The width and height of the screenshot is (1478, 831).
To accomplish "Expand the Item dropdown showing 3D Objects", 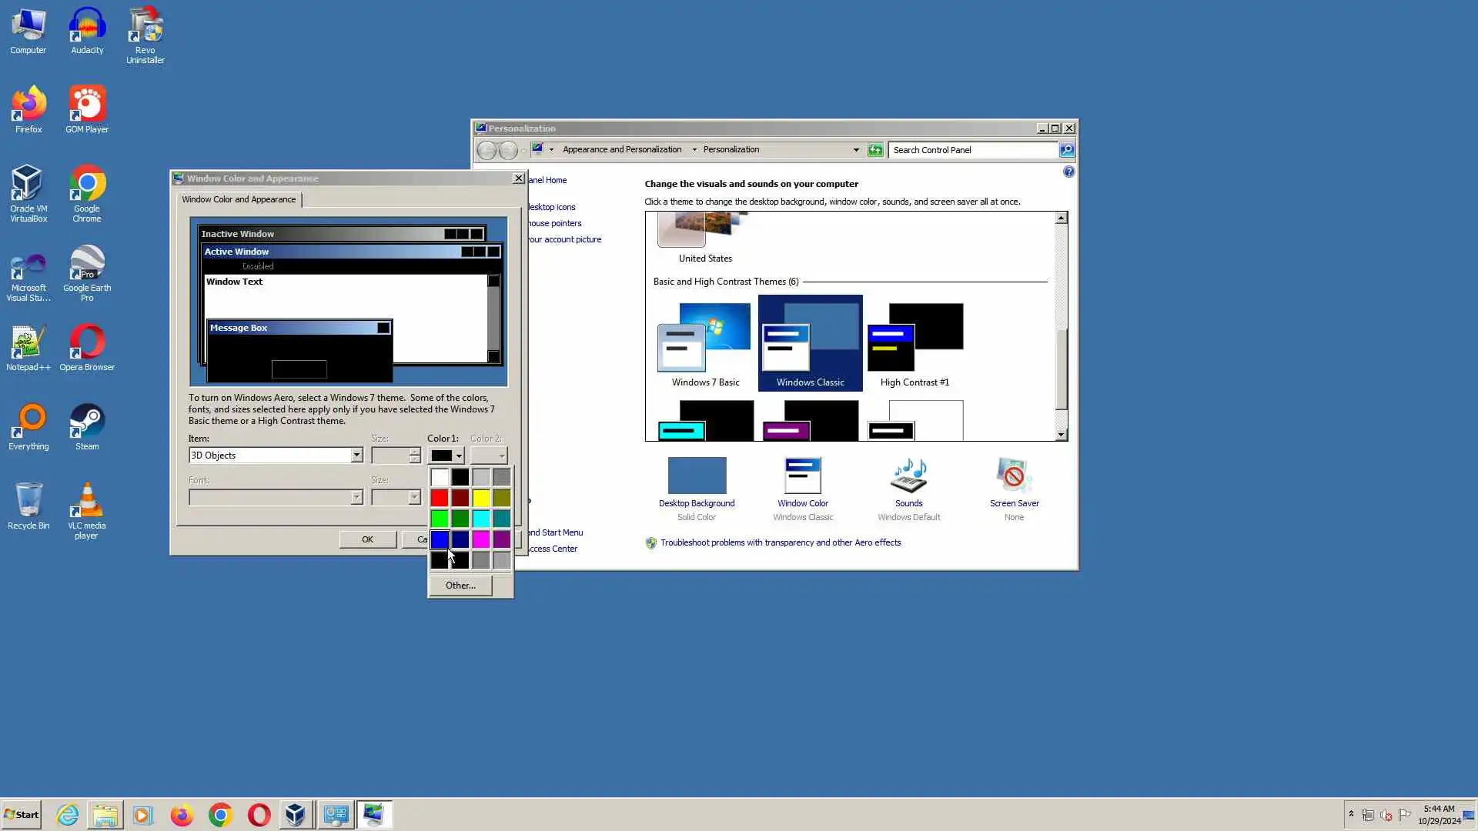I will (x=356, y=456).
